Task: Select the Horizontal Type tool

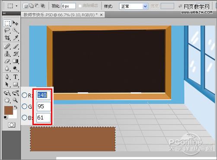Action: click(15, 77)
